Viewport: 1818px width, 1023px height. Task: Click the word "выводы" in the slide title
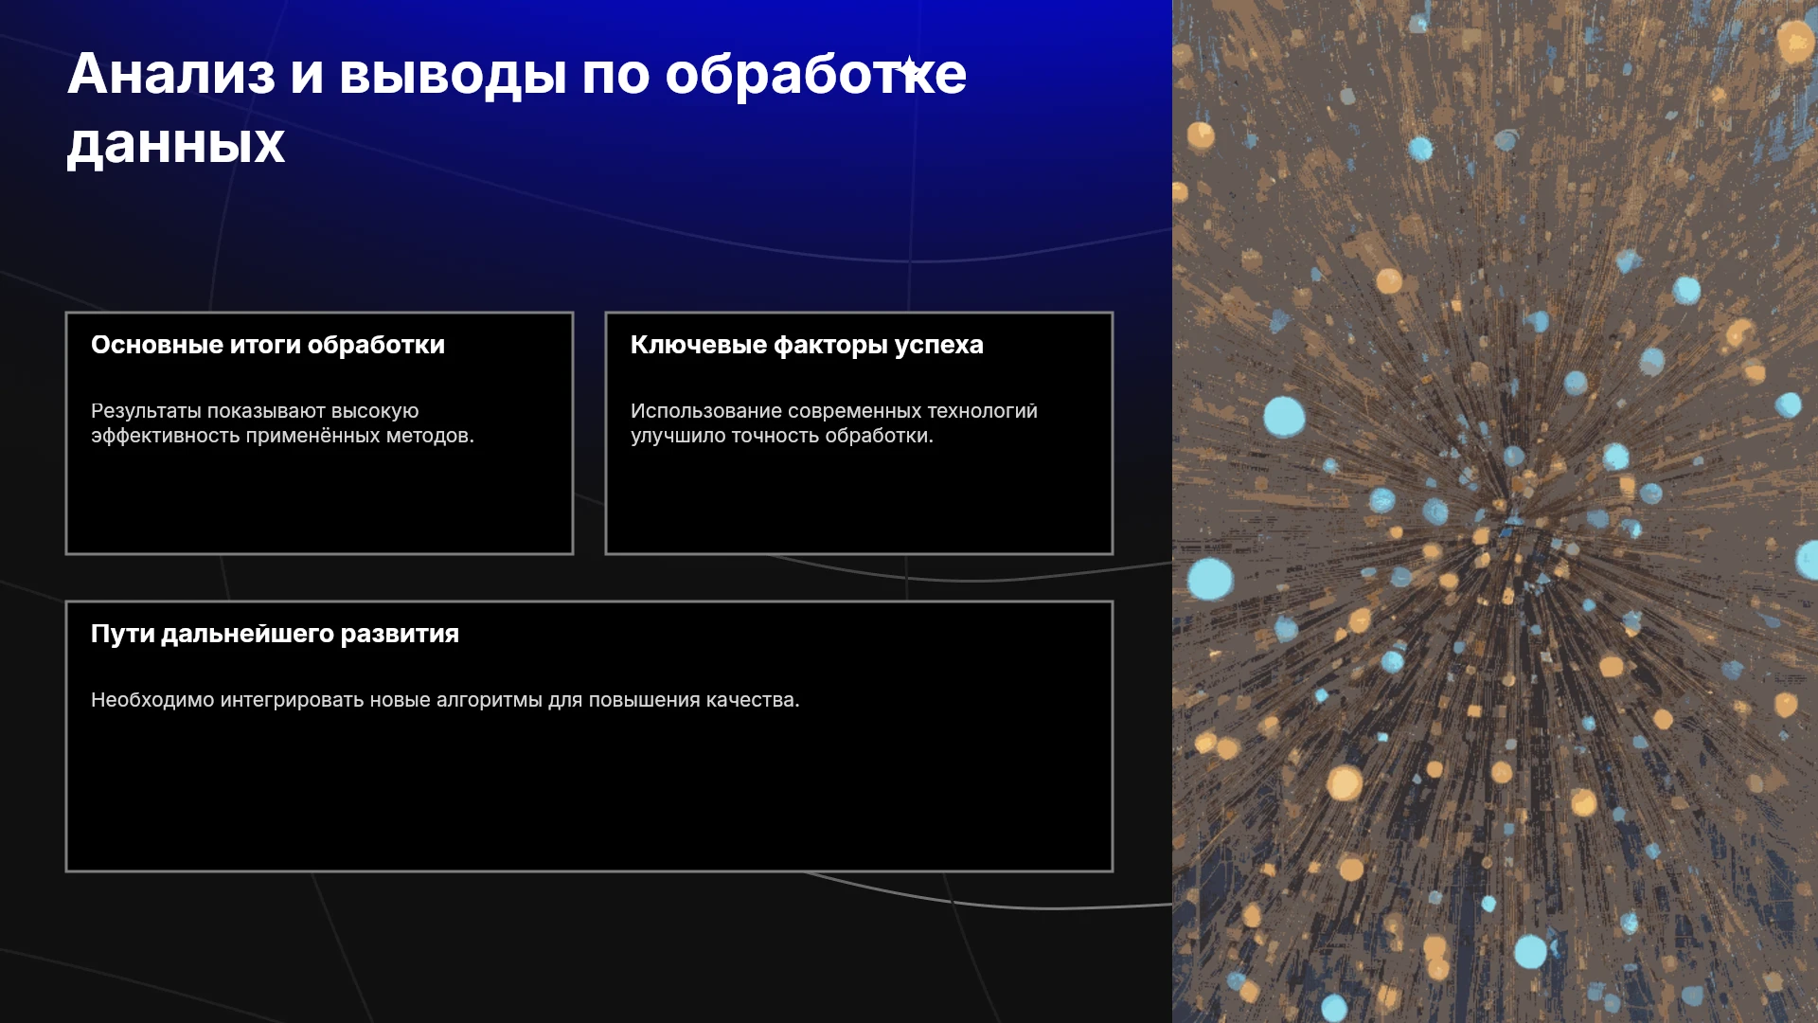454,74
